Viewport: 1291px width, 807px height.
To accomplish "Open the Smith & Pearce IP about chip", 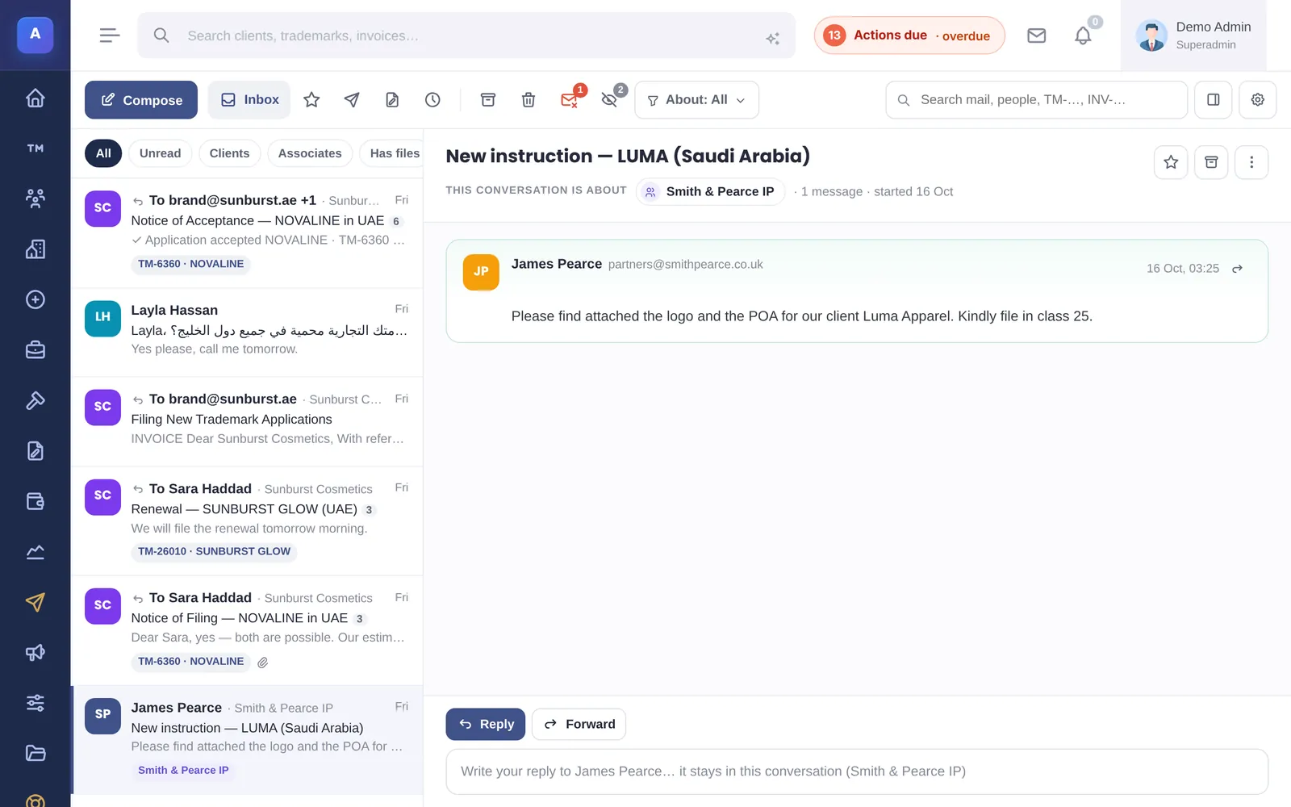I will [x=711, y=191].
